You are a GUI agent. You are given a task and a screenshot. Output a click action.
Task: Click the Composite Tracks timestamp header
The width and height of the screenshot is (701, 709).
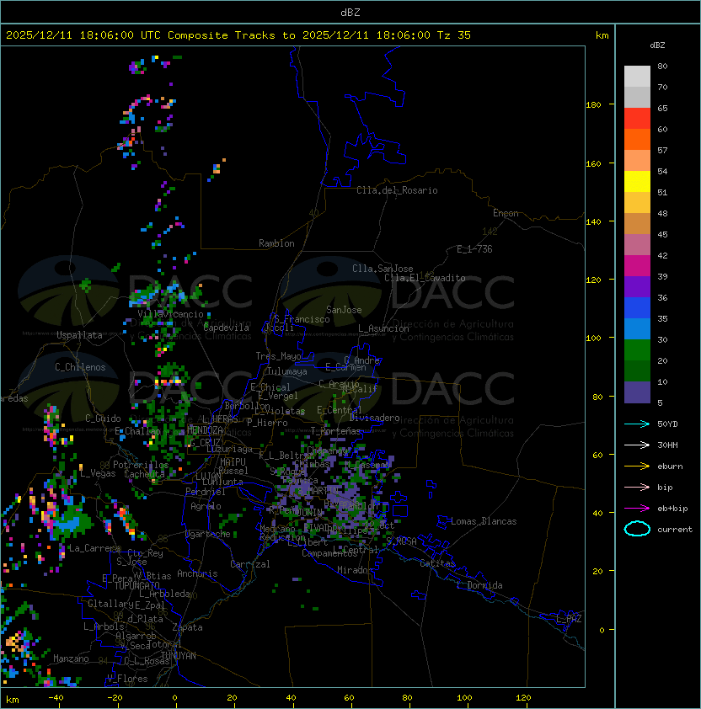pyautogui.click(x=238, y=35)
